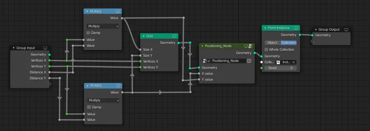Click Group Output Geometry input socket
The image size is (370, 131).
pos(312,35)
